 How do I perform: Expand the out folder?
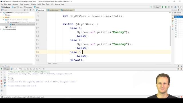pyautogui.click(x=3, y=17)
